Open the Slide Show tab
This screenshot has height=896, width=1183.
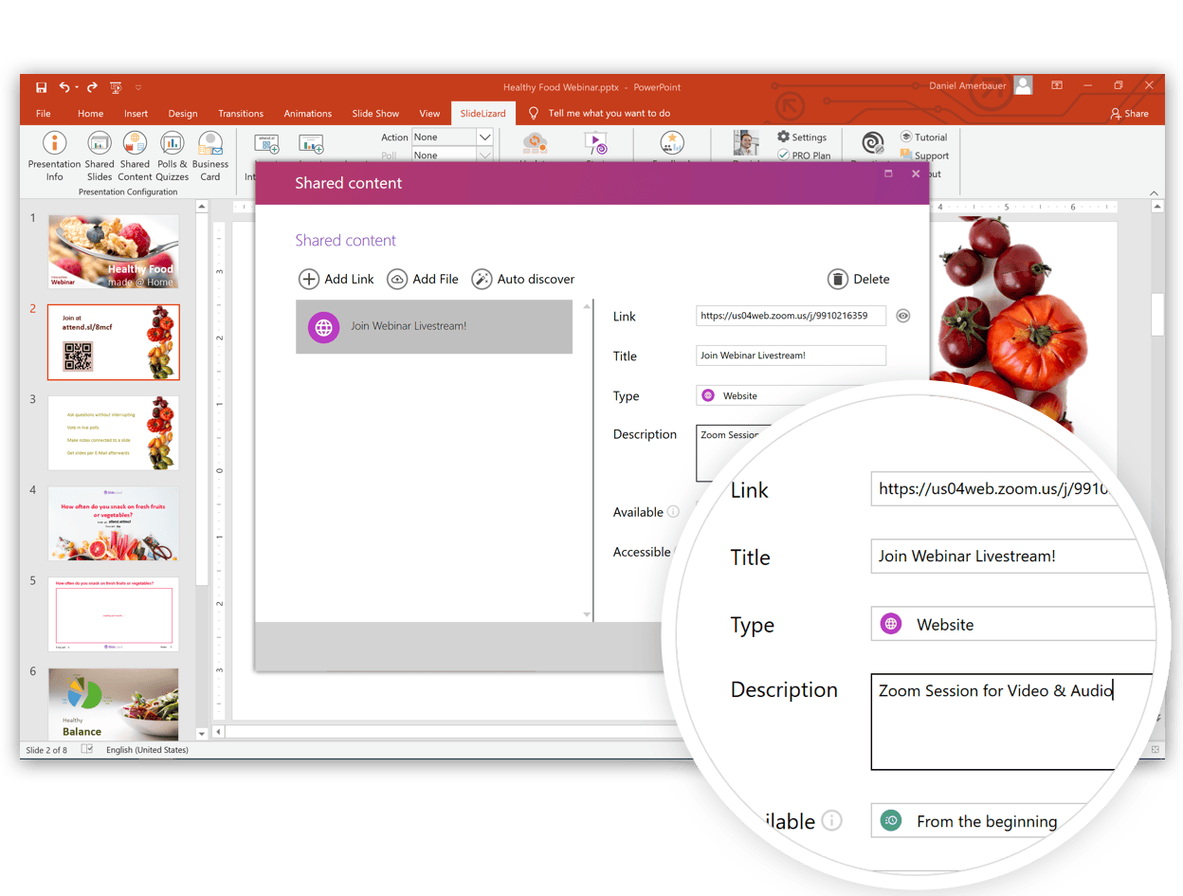coord(375,114)
